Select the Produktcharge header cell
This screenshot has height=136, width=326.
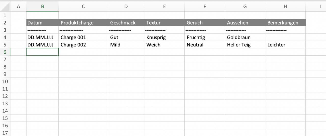(83, 23)
